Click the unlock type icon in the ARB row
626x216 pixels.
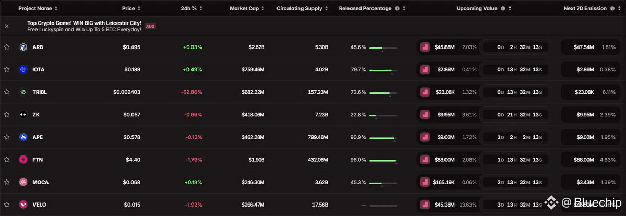(425, 47)
